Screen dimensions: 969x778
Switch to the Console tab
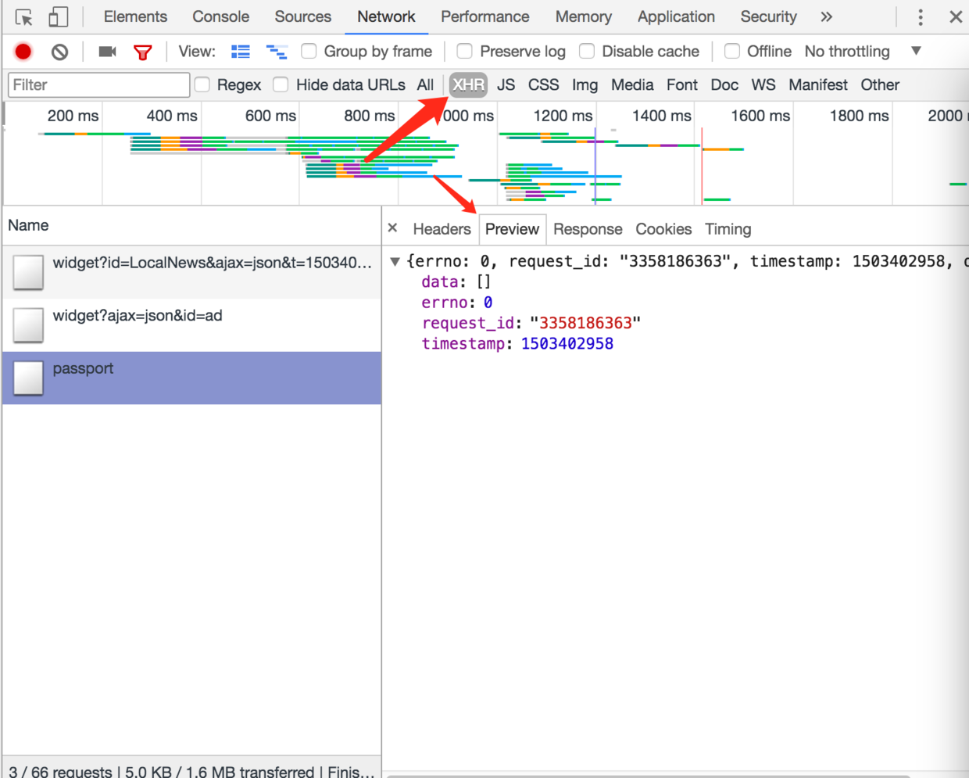coord(221,16)
